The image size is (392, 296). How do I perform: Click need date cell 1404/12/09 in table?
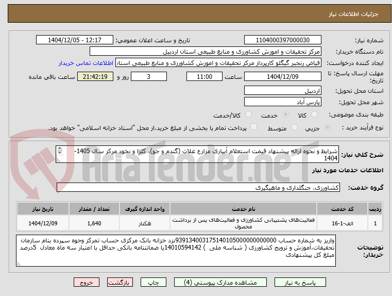[43, 223]
